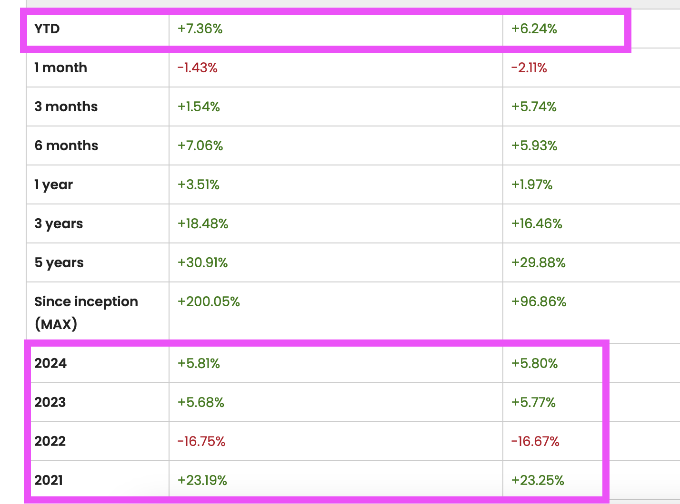The height and width of the screenshot is (504, 680).
Task: Click the -1.43% negative return value
Action: pos(197,68)
